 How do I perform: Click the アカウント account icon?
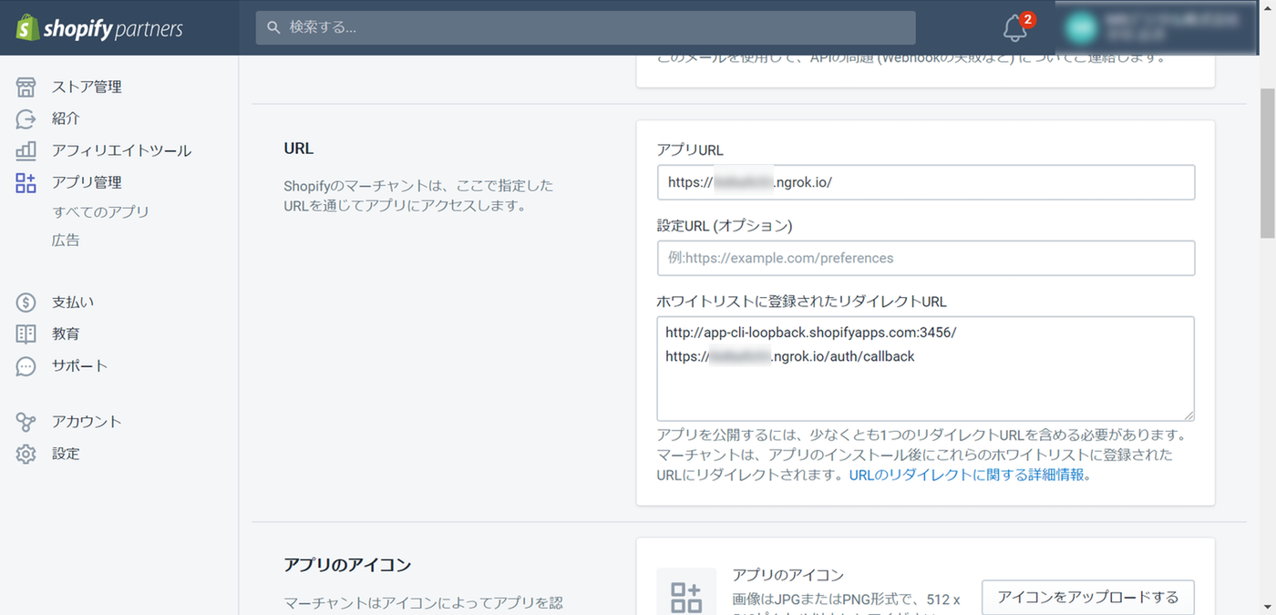pyautogui.click(x=26, y=422)
